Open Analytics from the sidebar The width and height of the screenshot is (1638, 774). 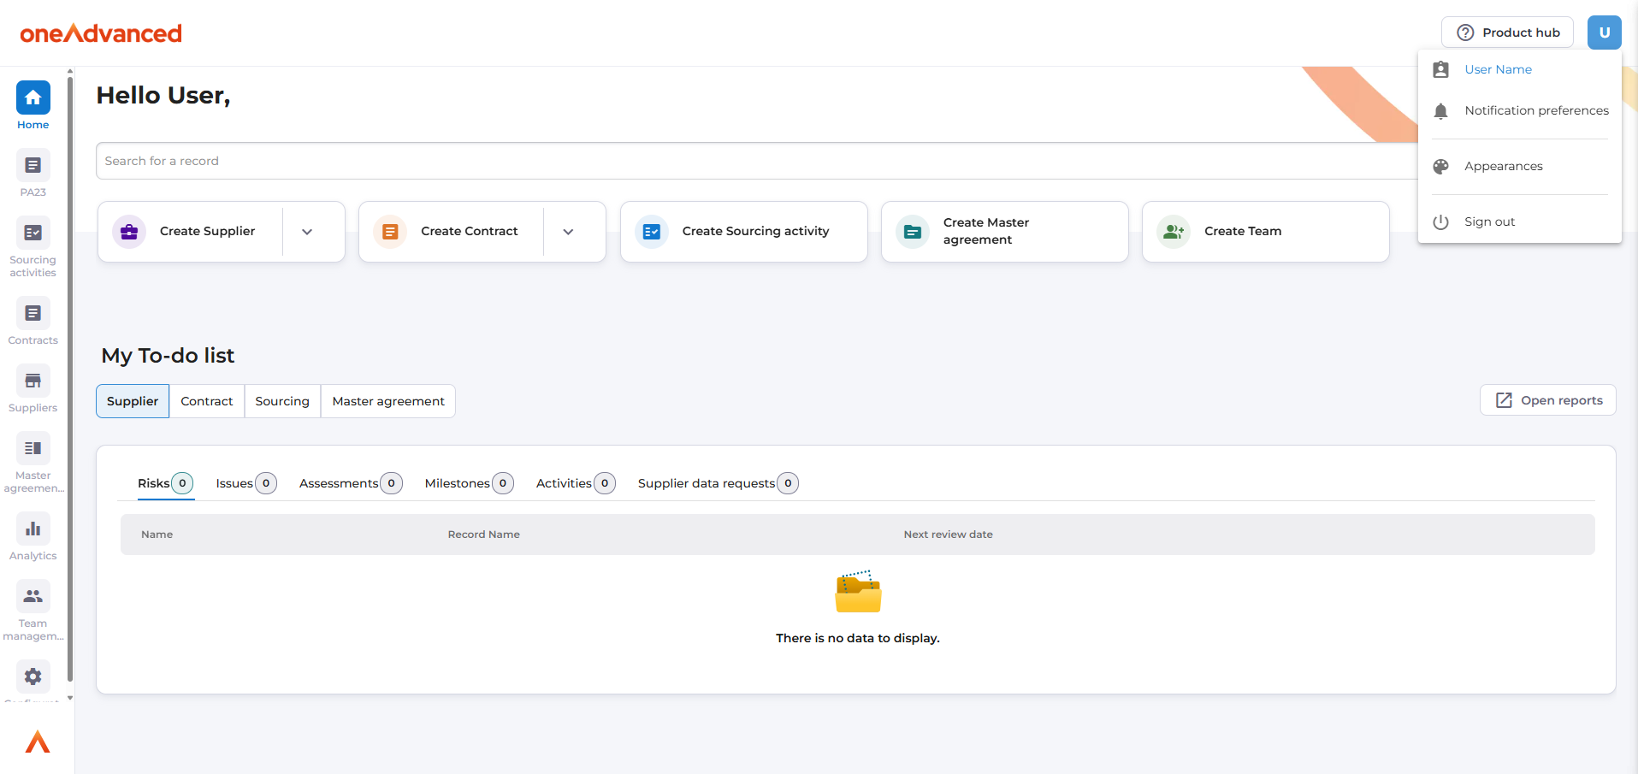[33, 529]
